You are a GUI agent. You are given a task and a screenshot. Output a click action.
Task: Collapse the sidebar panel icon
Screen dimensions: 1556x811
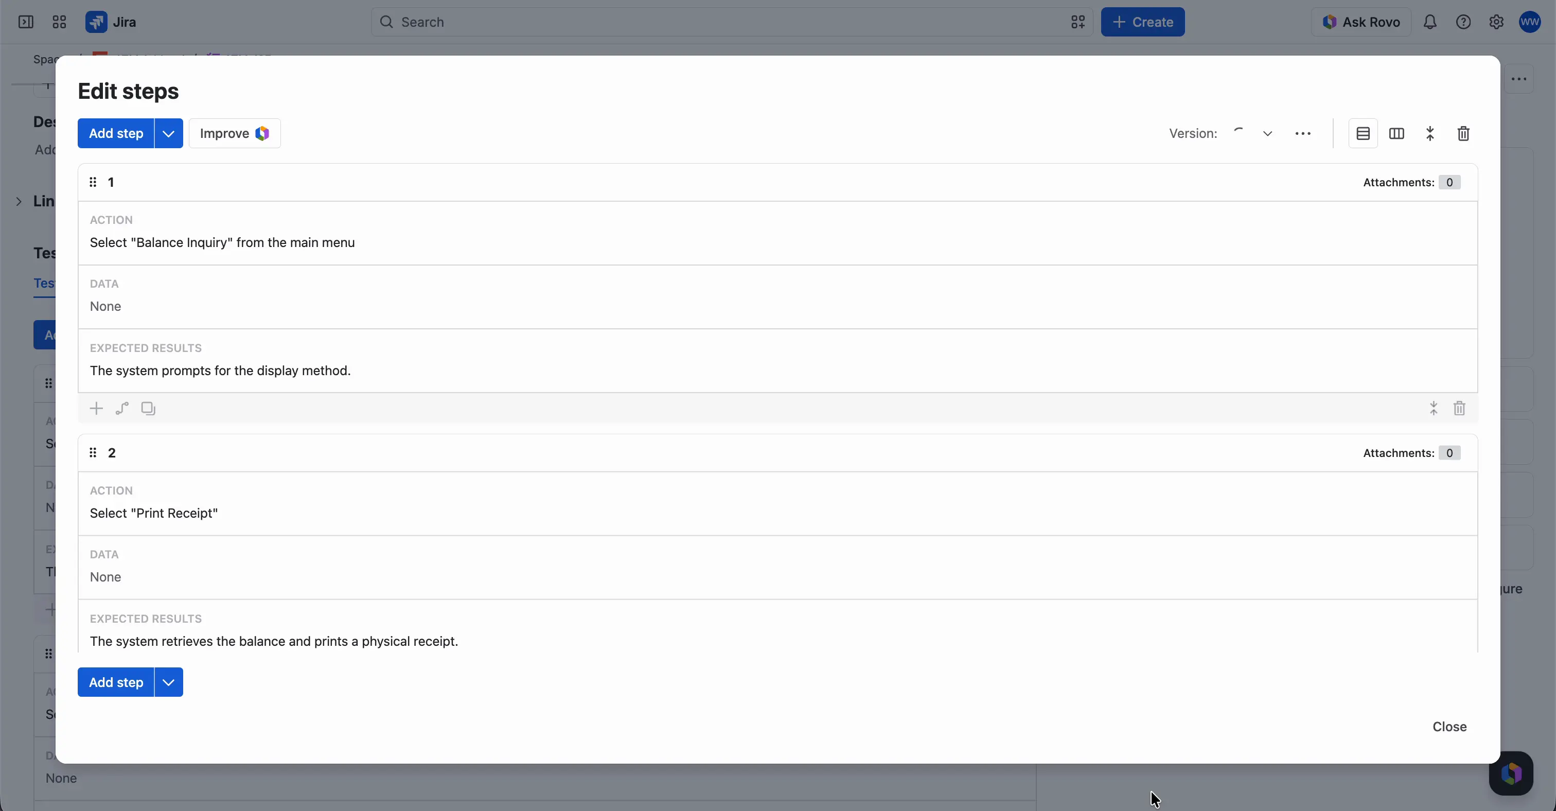click(26, 22)
